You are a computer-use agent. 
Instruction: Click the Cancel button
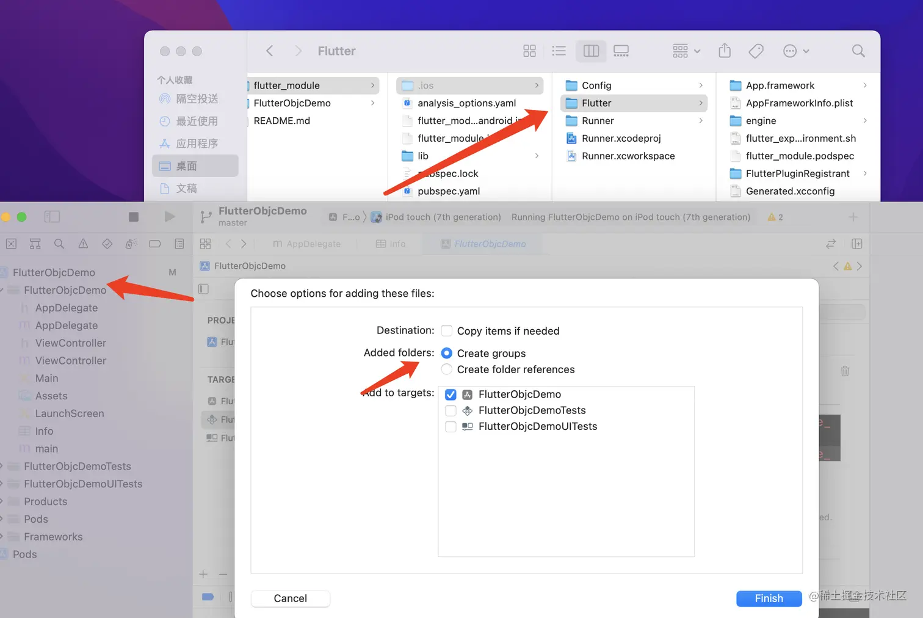(291, 598)
